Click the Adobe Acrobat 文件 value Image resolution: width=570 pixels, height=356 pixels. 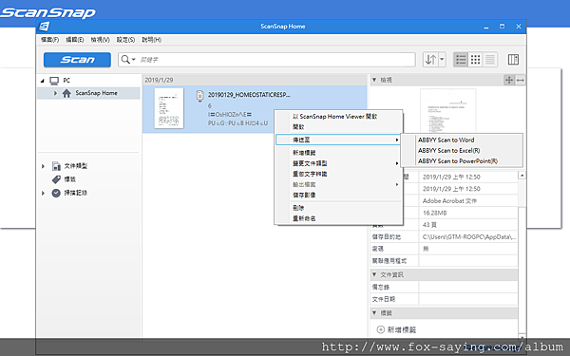click(x=449, y=201)
